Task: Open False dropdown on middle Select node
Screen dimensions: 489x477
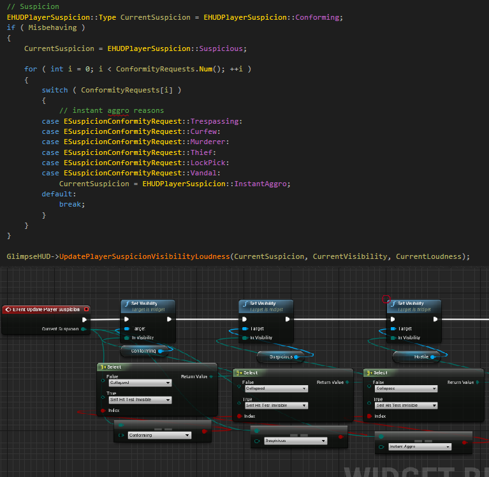Action: pyautogui.click(x=276, y=389)
